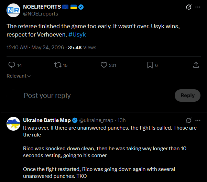Click Ukraine Battle Map verified badge
207x182 pixels.
click(75, 120)
